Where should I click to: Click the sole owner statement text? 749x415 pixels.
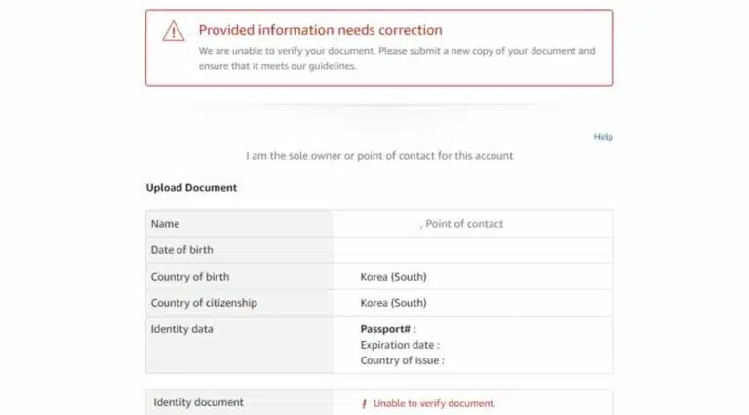click(x=379, y=156)
